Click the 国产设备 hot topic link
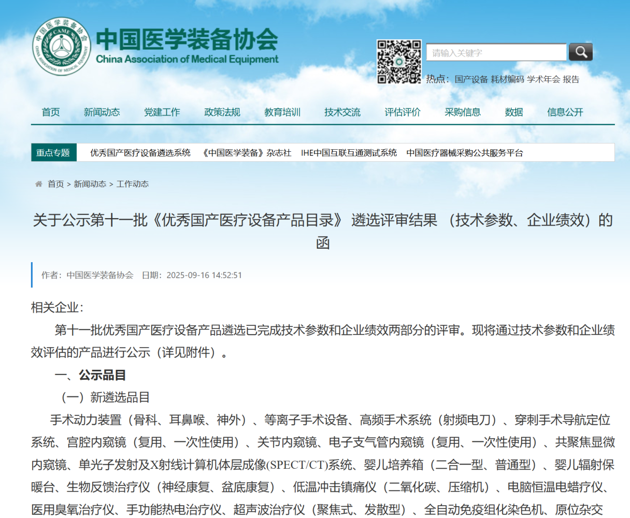Image resolution: width=630 pixels, height=518 pixels. pos(471,79)
